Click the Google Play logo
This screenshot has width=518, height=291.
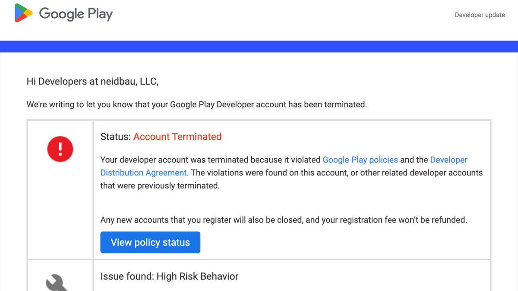(x=63, y=13)
